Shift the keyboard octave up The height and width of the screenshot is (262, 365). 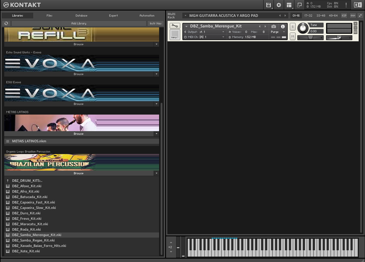pos(171,242)
